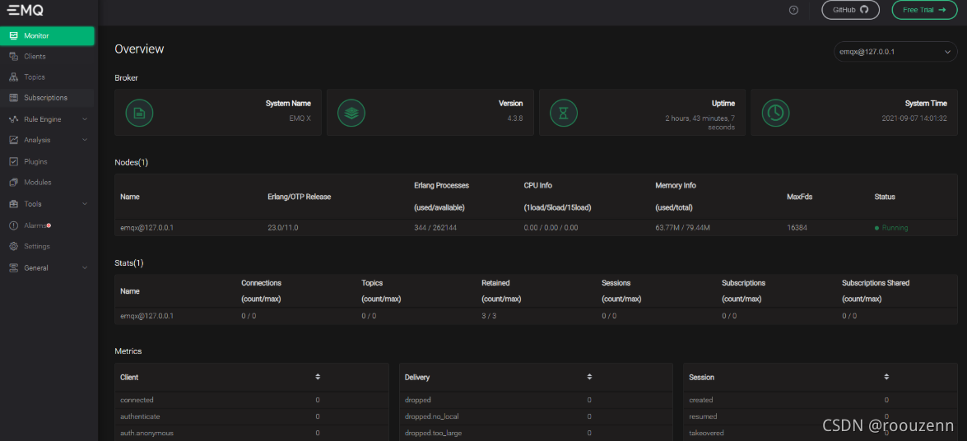967x441 pixels.
Task: Click the 63.77M / 79.44M memory value
Action: [x=683, y=228]
